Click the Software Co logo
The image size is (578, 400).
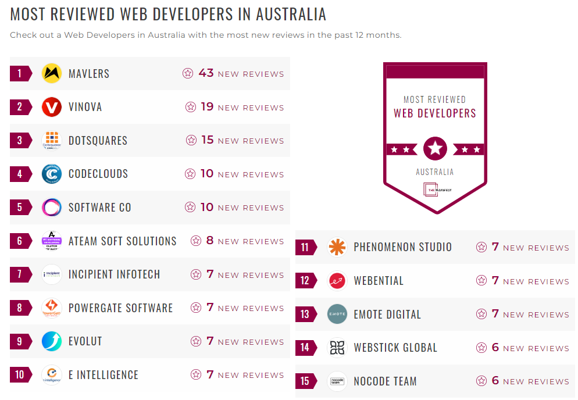(x=51, y=207)
